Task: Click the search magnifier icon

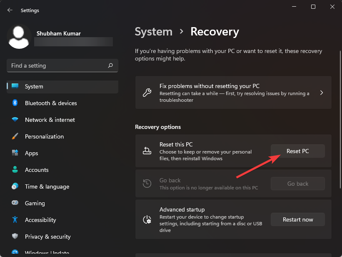Action: 110,66
